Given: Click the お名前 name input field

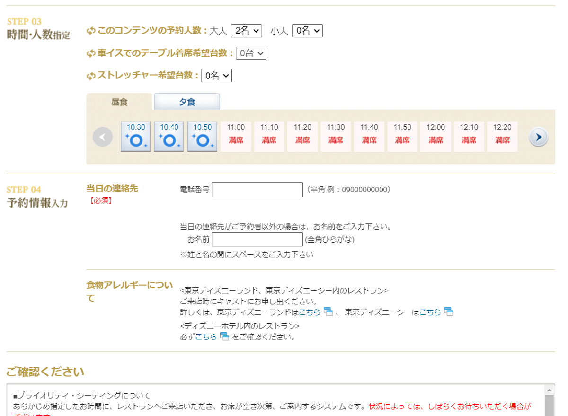Looking at the screenshot, I should pos(257,239).
